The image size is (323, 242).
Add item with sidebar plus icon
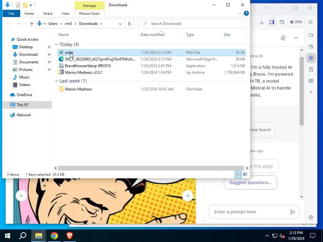(311, 92)
